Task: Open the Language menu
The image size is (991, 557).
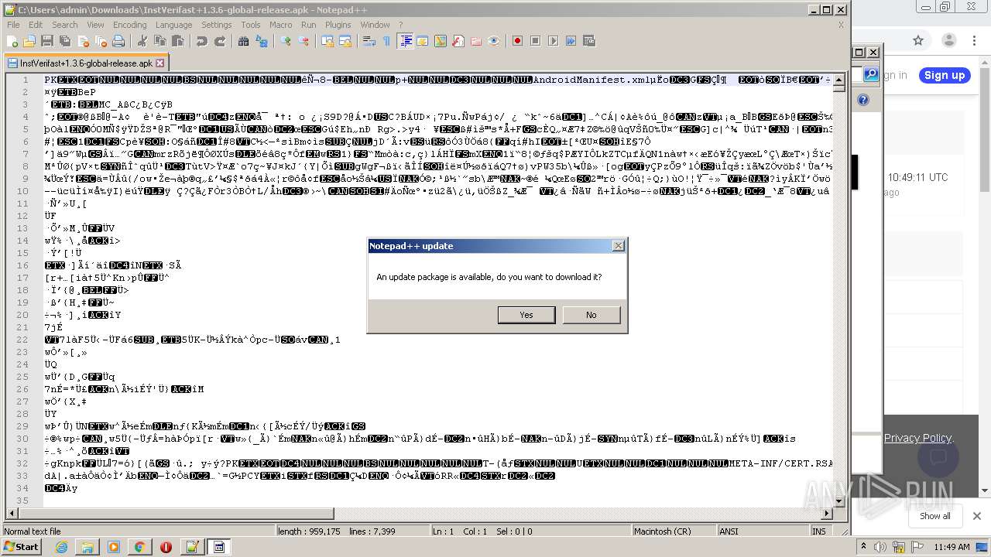Action: point(173,25)
